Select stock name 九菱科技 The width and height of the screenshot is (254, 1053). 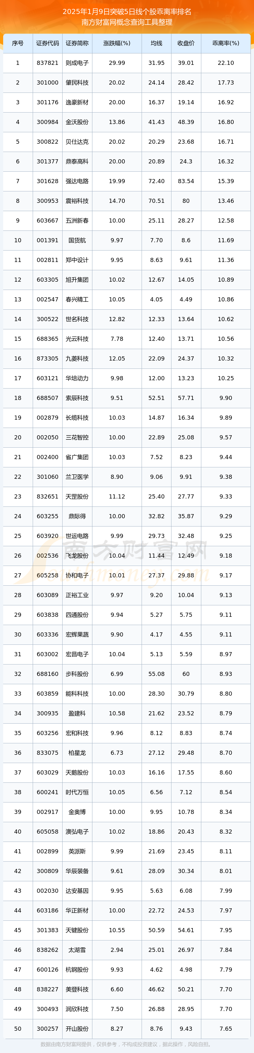tap(77, 359)
